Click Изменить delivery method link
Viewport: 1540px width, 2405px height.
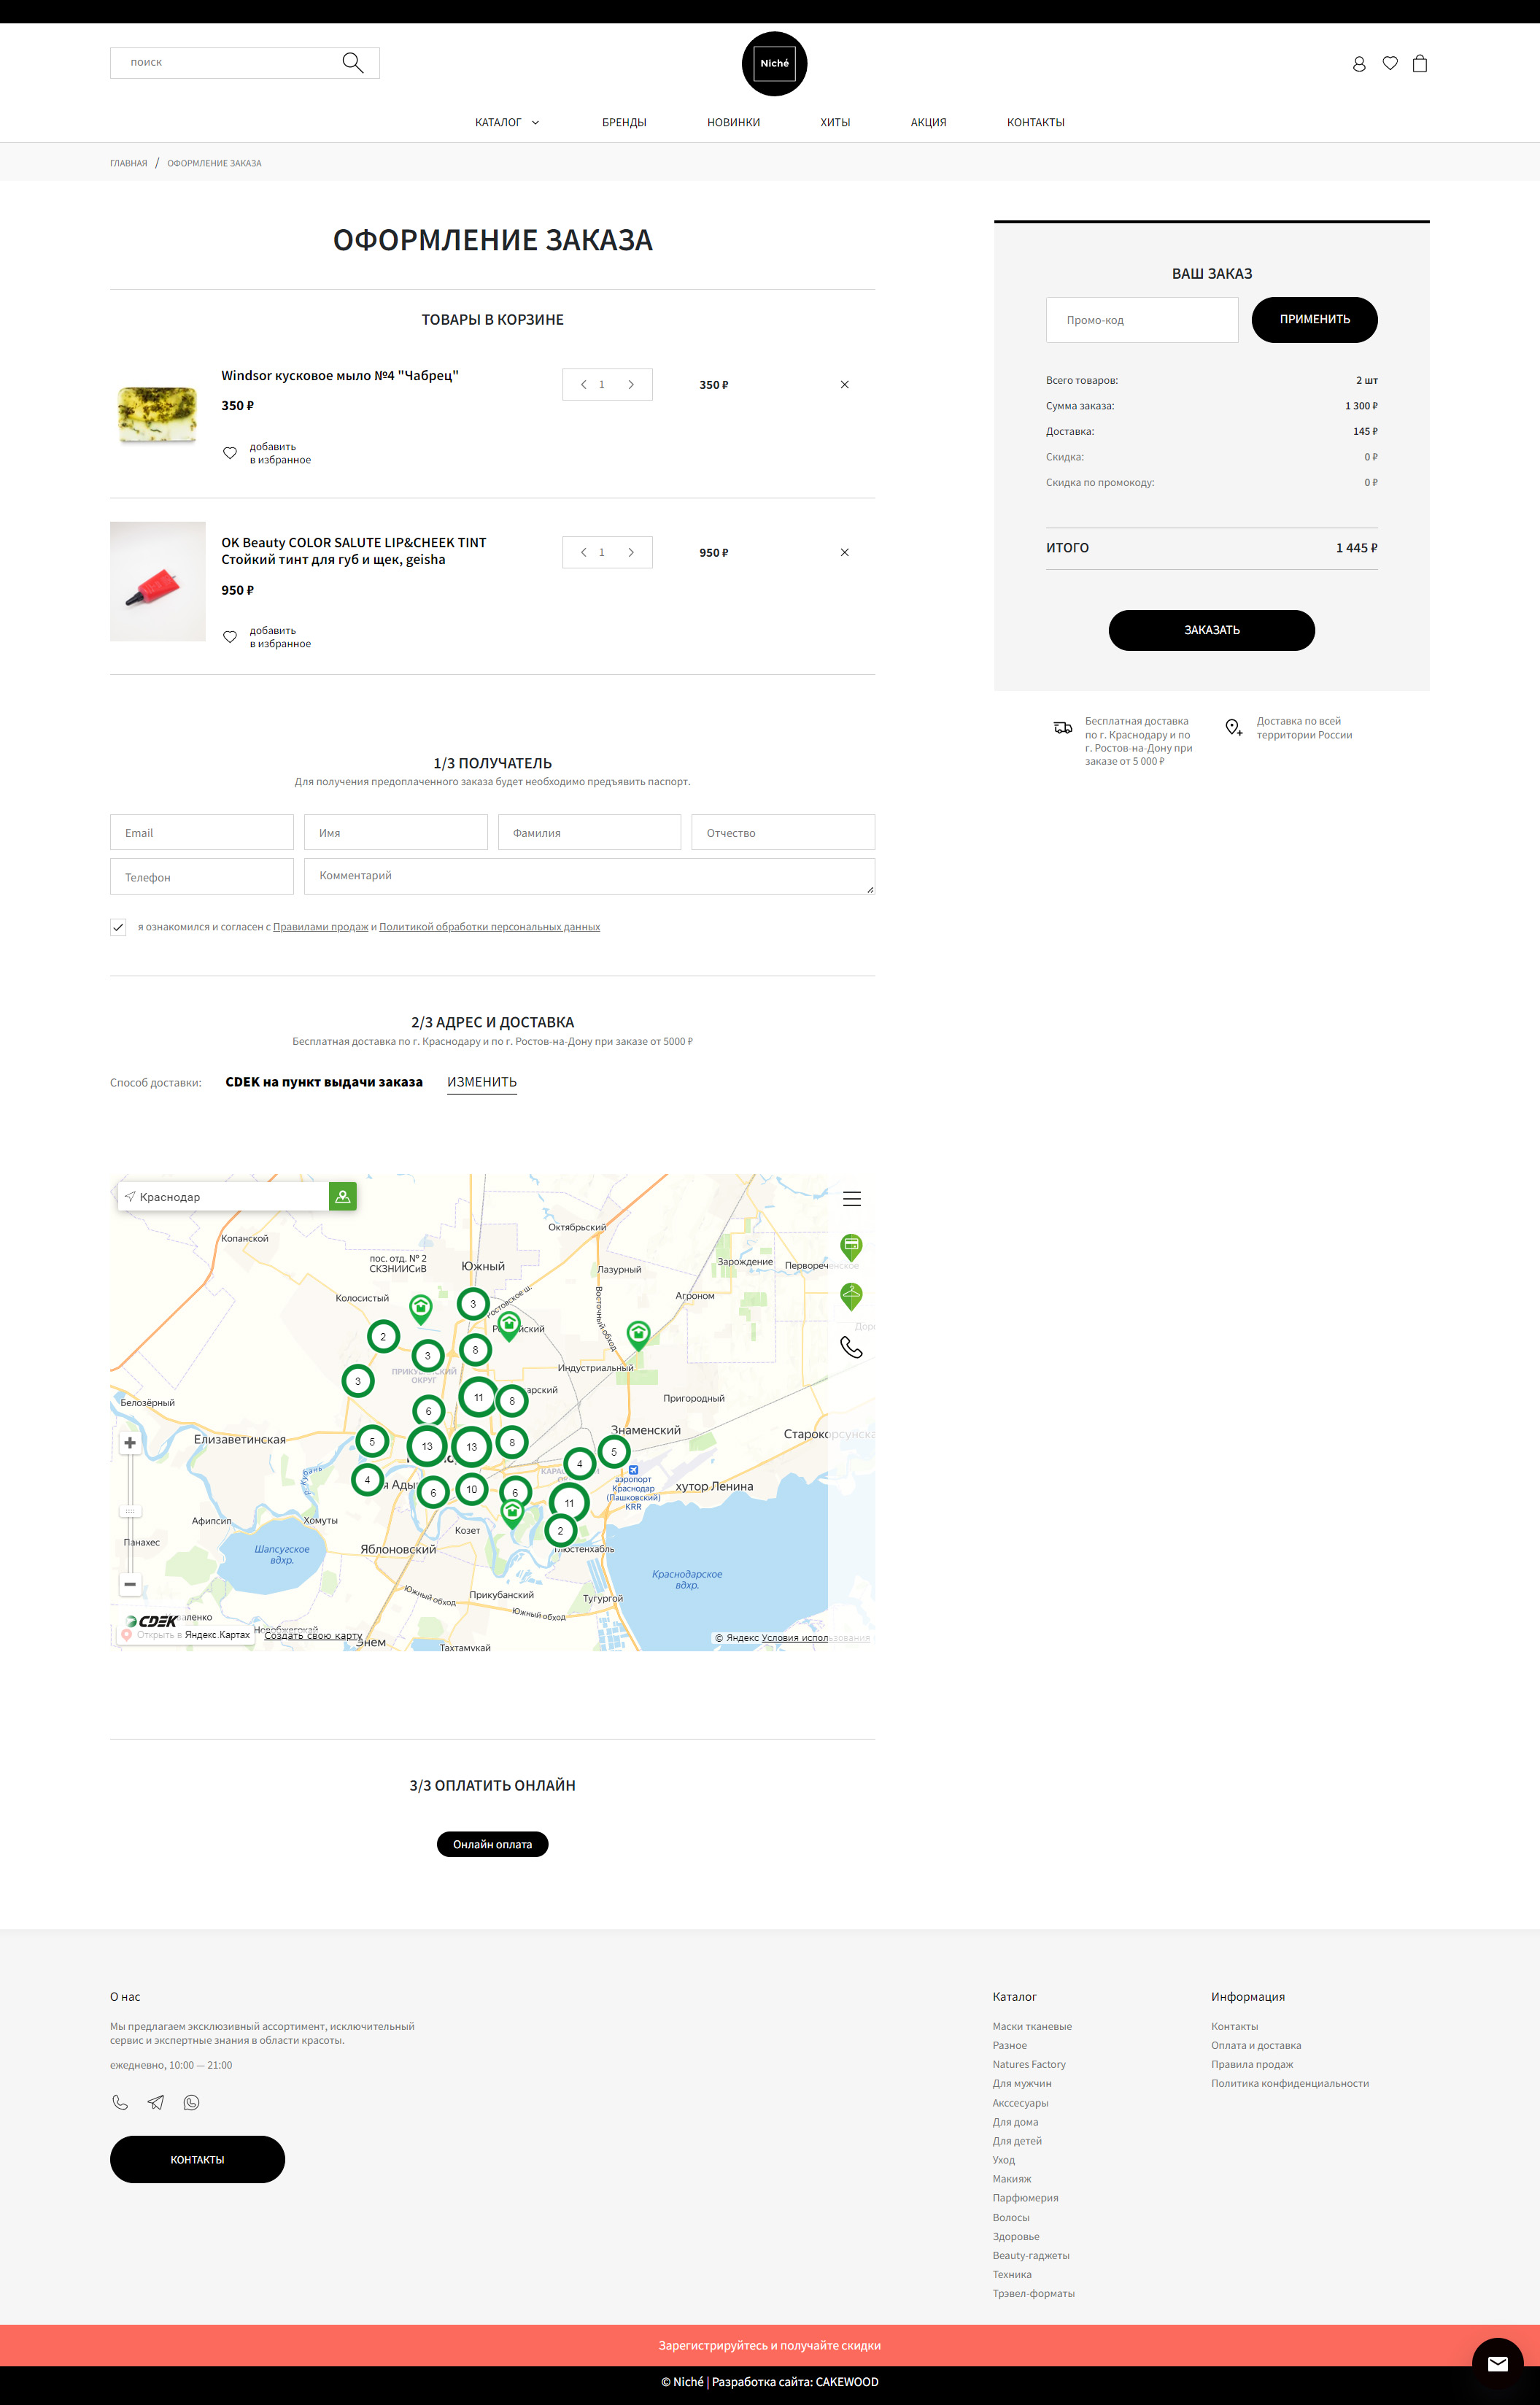(481, 1082)
